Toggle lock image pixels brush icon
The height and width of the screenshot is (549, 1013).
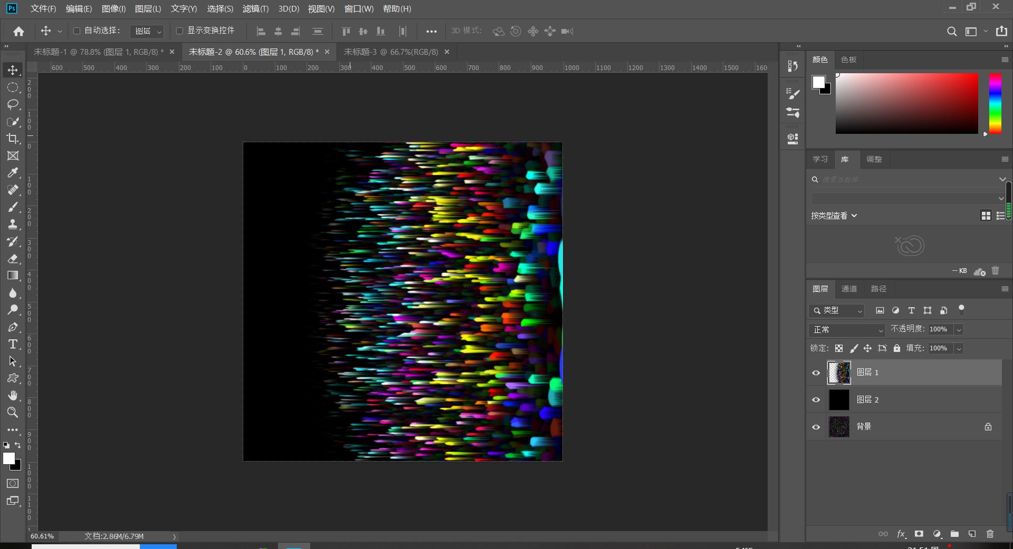coord(854,348)
